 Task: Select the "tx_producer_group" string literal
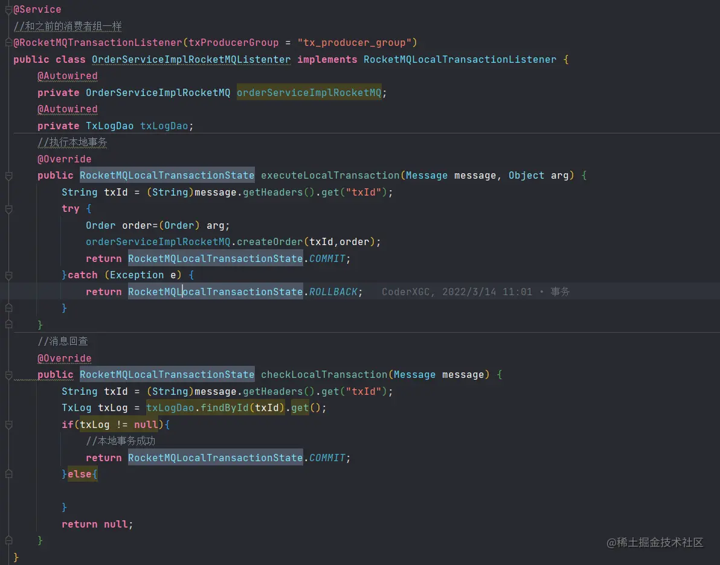[355, 43]
